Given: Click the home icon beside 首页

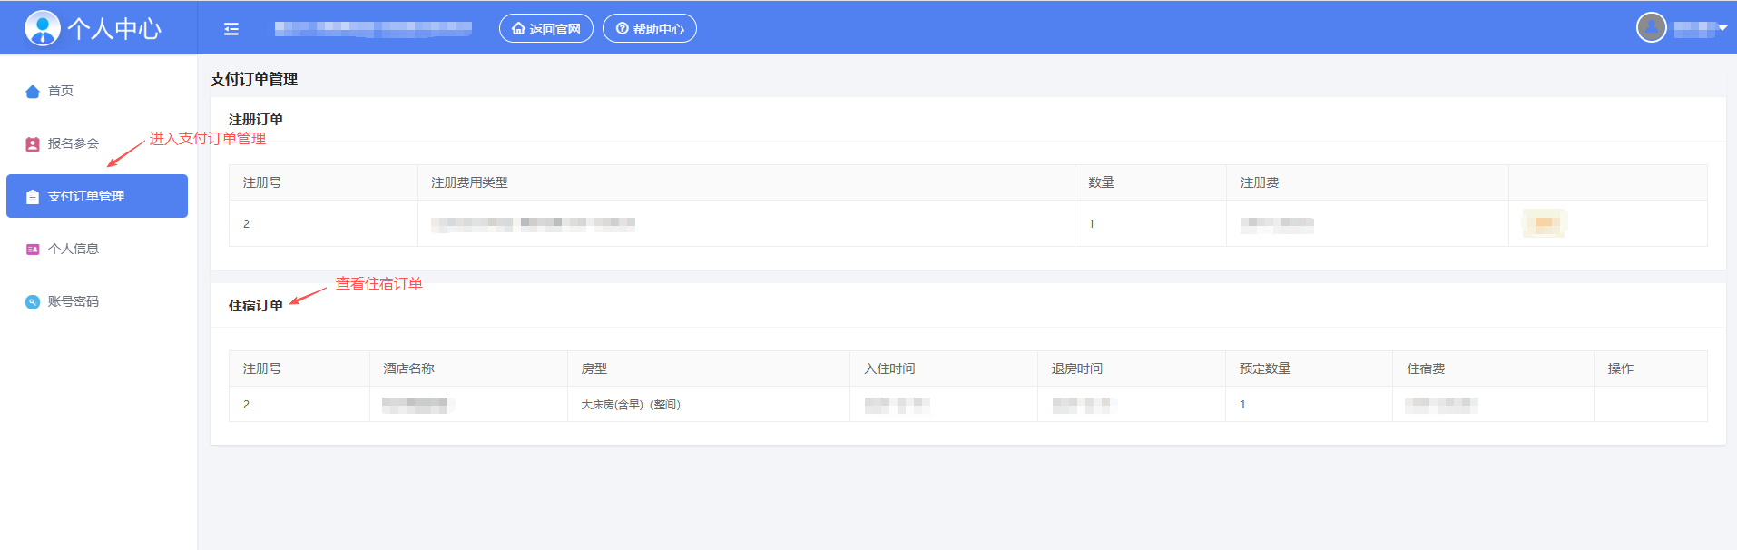Looking at the screenshot, I should coord(33,92).
